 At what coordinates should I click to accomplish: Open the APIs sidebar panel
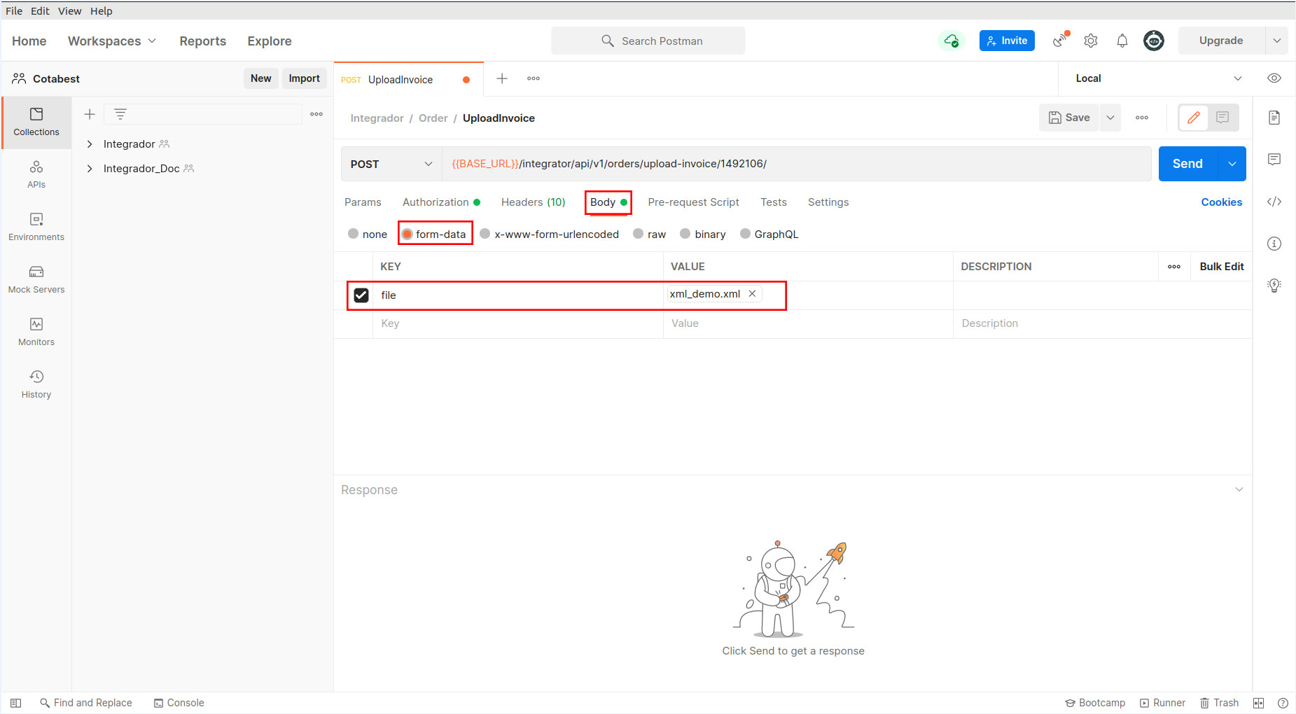click(x=36, y=175)
